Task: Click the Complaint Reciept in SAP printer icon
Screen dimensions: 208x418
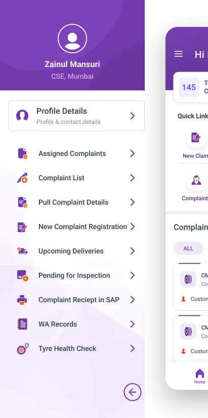Action: coord(22,300)
